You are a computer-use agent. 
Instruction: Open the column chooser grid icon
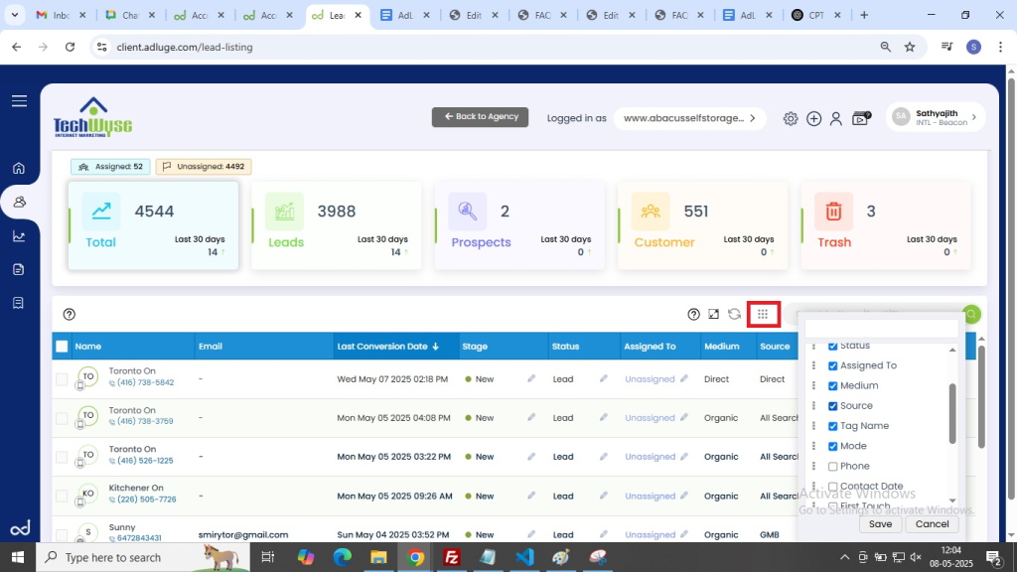coord(763,314)
